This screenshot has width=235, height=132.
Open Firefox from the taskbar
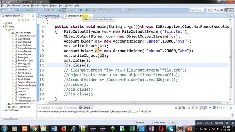64,129
